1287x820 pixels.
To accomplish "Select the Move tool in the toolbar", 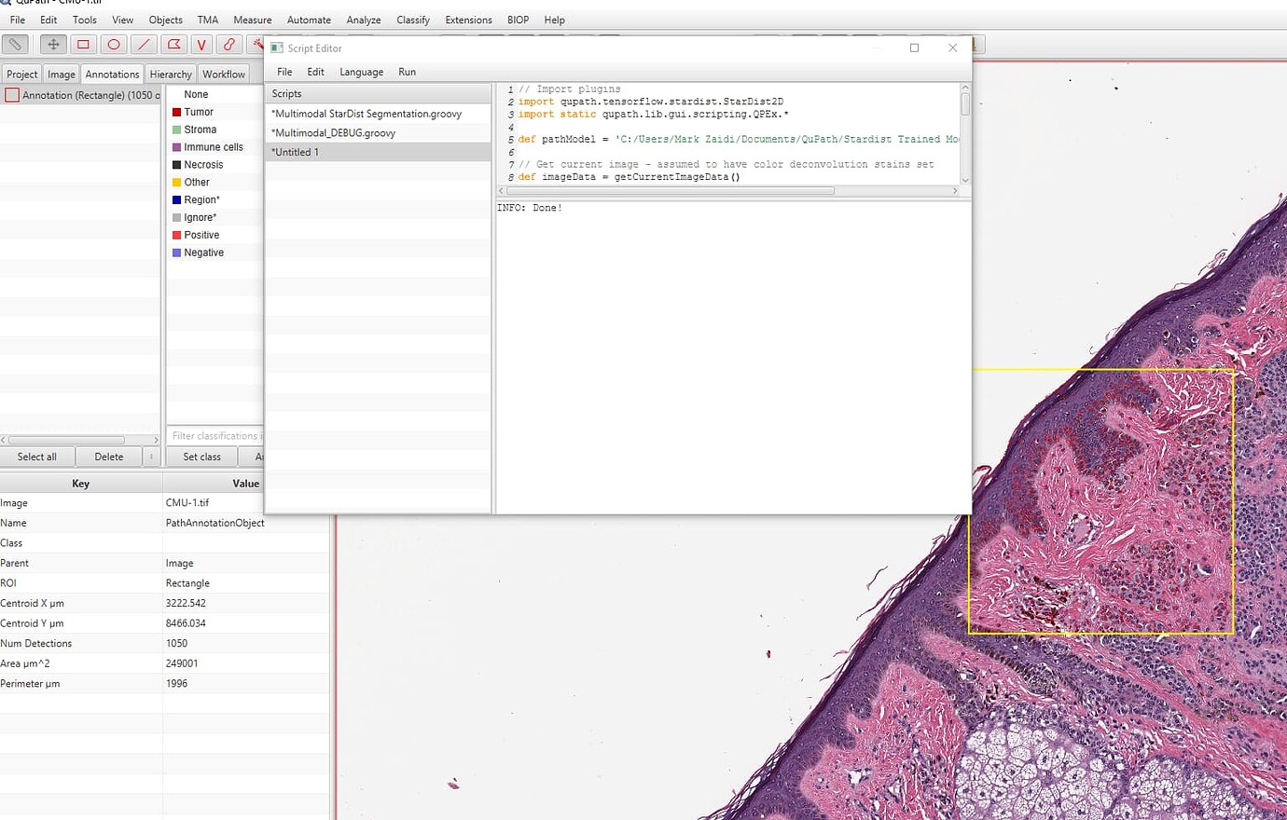I will click(53, 44).
